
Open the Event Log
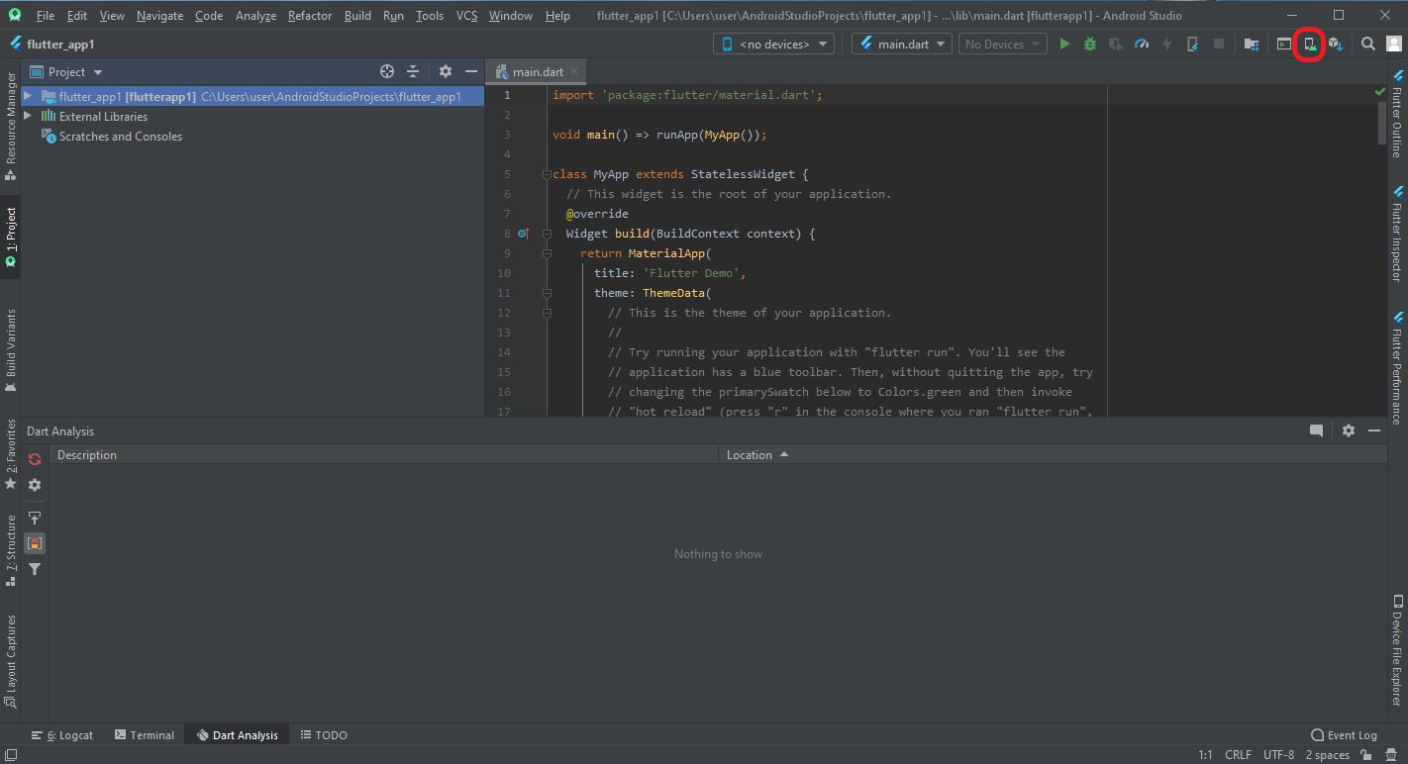click(1344, 734)
